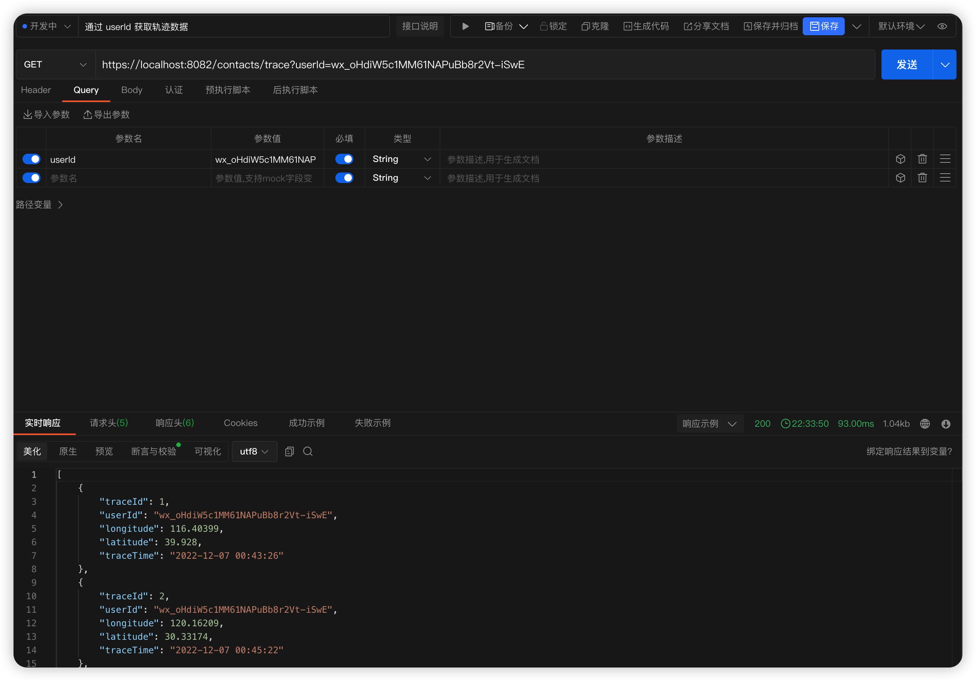Viewport: 976px width, 681px height.
Task: Select the 美化 beautify view
Action: pos(32,452)
